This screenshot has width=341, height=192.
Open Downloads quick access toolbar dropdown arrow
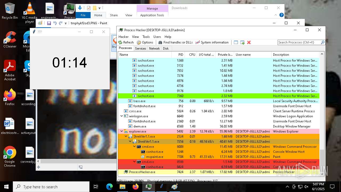tap(99, 8)
